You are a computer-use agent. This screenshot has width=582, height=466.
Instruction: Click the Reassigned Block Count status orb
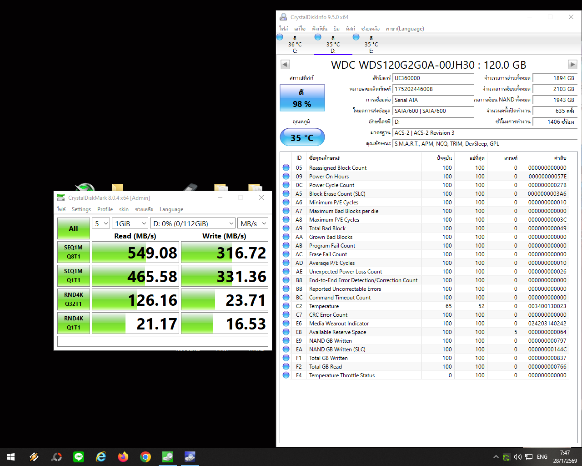286,168
